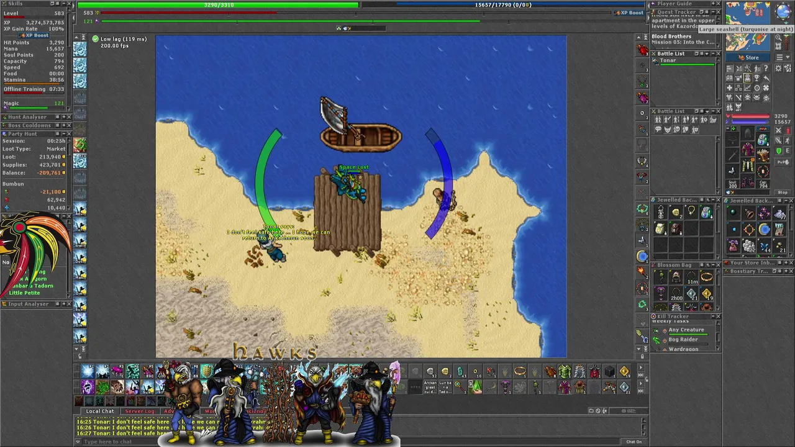
Task: Collapse the Kill Tracker panel
Action: point(713,316)
